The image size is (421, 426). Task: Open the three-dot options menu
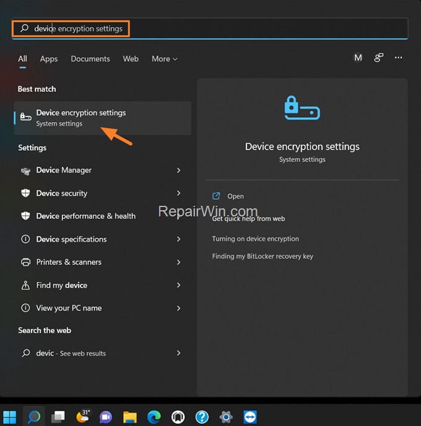tap(398, 58)
